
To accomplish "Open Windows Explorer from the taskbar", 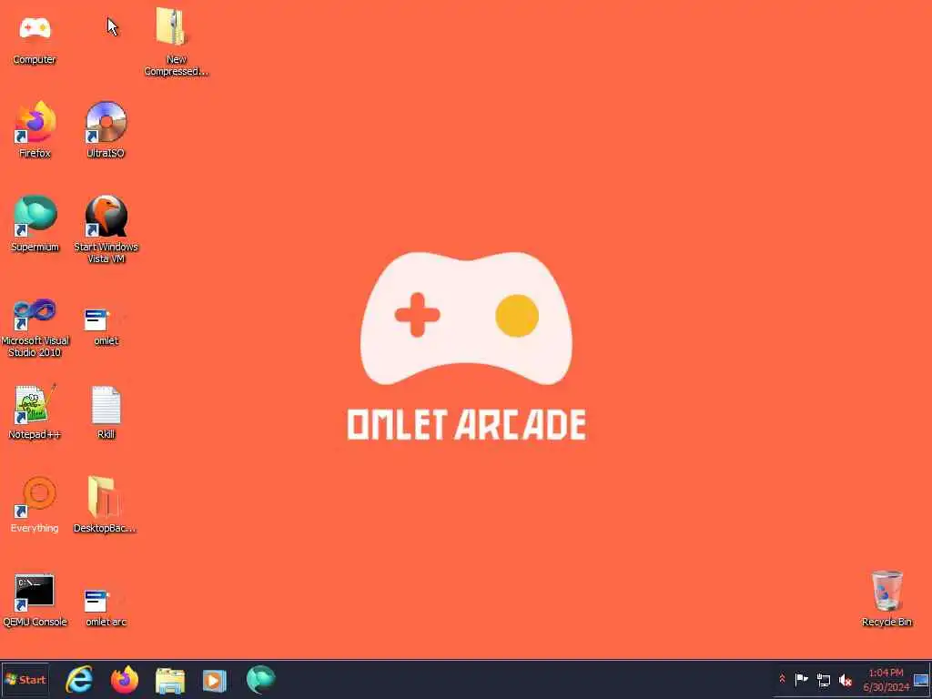I will click(170, 680).
